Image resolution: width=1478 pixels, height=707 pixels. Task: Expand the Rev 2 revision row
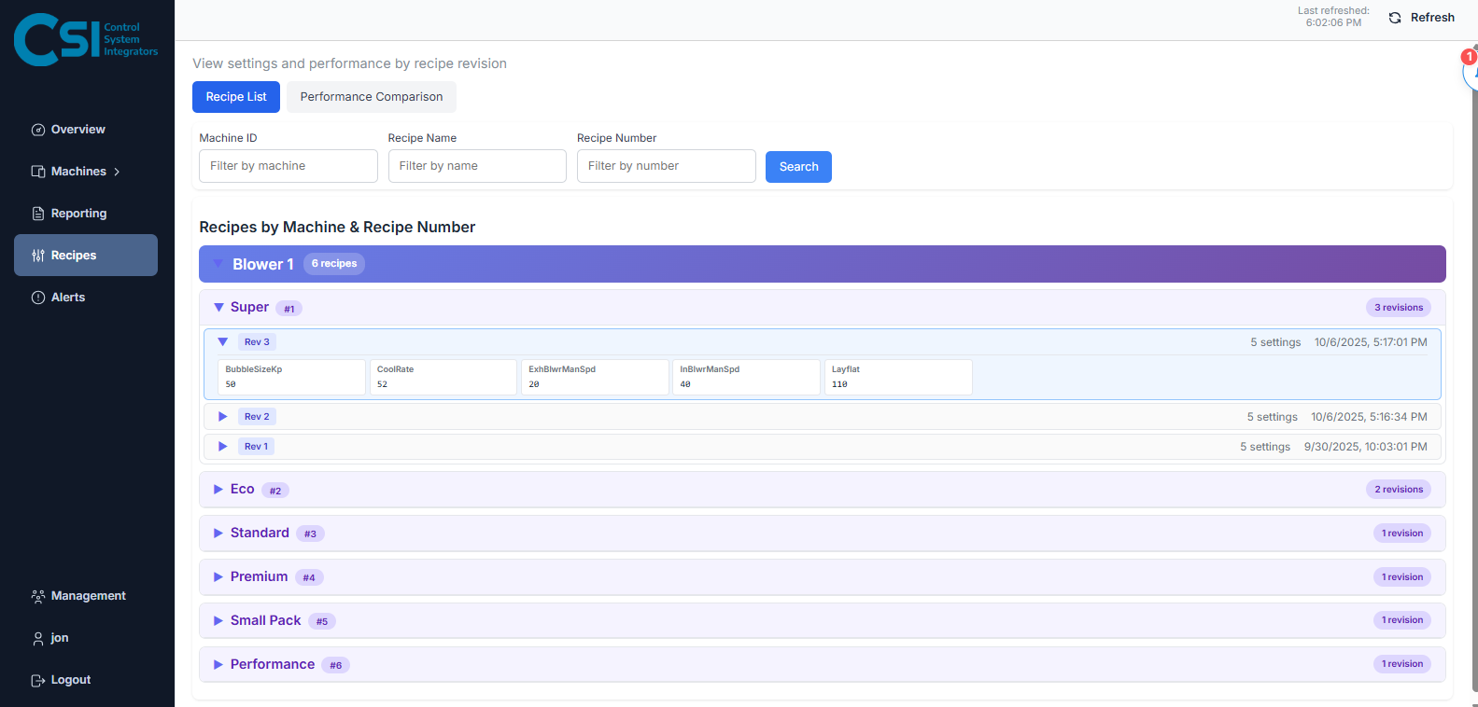tap(223, 416)
